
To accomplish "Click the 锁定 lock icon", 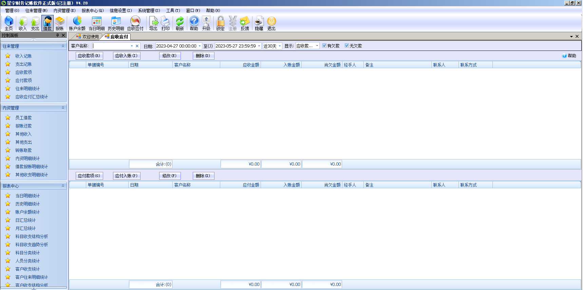I will (221, 23).
